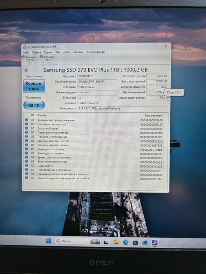The image size is (206, 274).
Task: Click status dot for Включения/отключения
Action: click(x=26, y=161)
